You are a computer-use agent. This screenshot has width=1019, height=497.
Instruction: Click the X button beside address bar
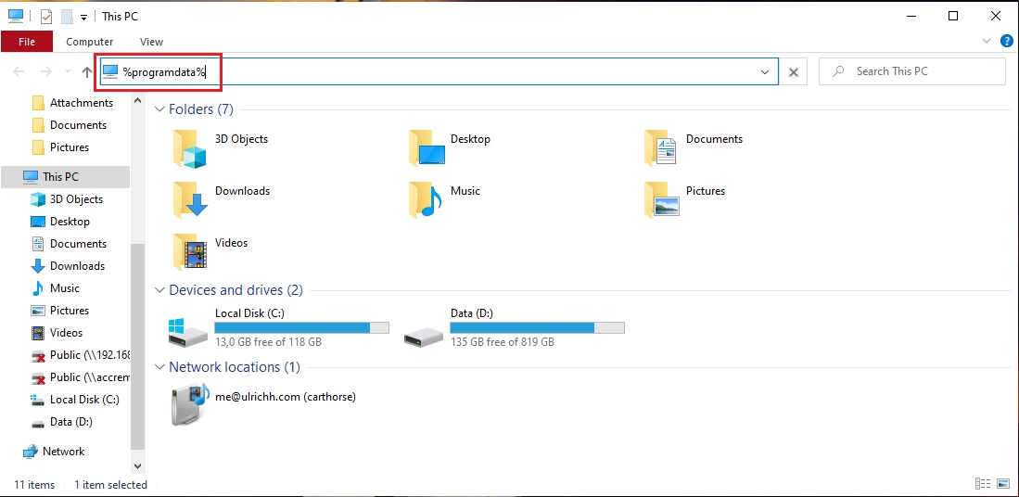point(794,72)
